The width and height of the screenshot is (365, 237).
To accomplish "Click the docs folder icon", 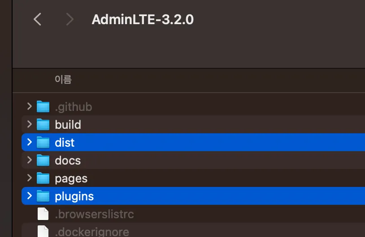I will pyautogui.click(x=43, y=160).
